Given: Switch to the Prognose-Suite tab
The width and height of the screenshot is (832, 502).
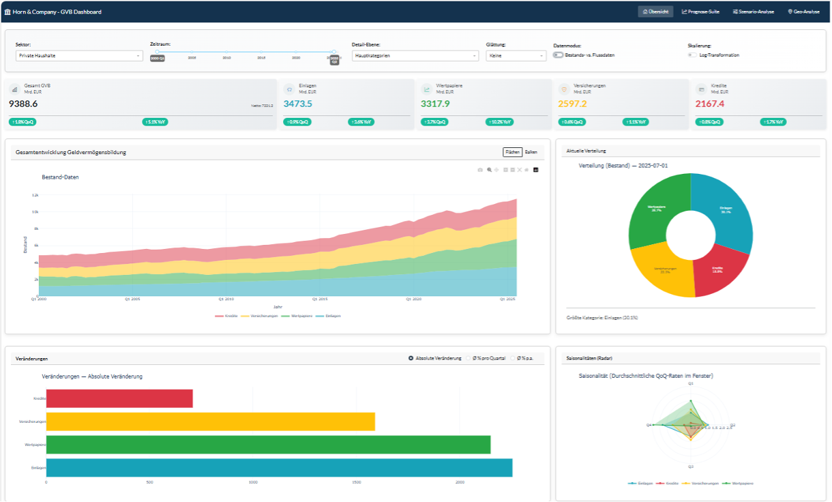Looking at the screenshot, I should 700,12.
